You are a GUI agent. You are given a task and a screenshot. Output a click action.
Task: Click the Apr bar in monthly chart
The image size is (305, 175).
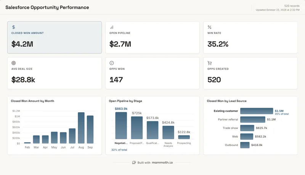45,140
